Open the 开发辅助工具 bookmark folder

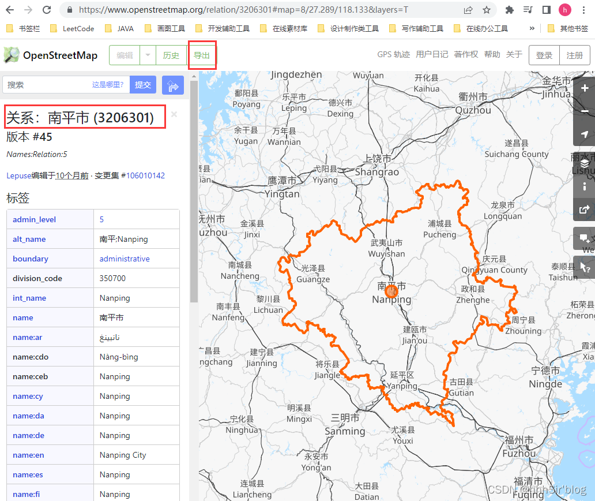click(x=223, y=28)
